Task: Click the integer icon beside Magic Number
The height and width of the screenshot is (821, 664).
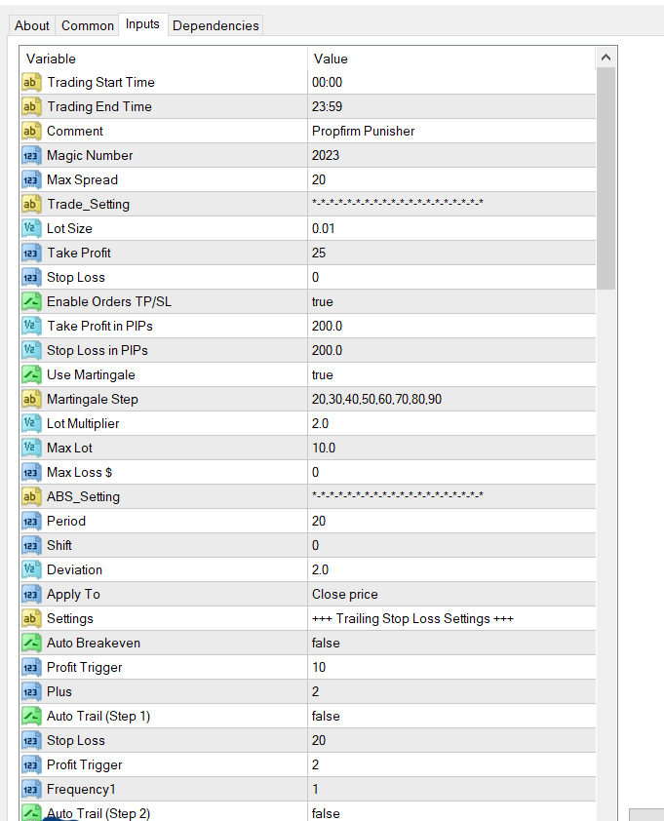Action: coord(31,155)
